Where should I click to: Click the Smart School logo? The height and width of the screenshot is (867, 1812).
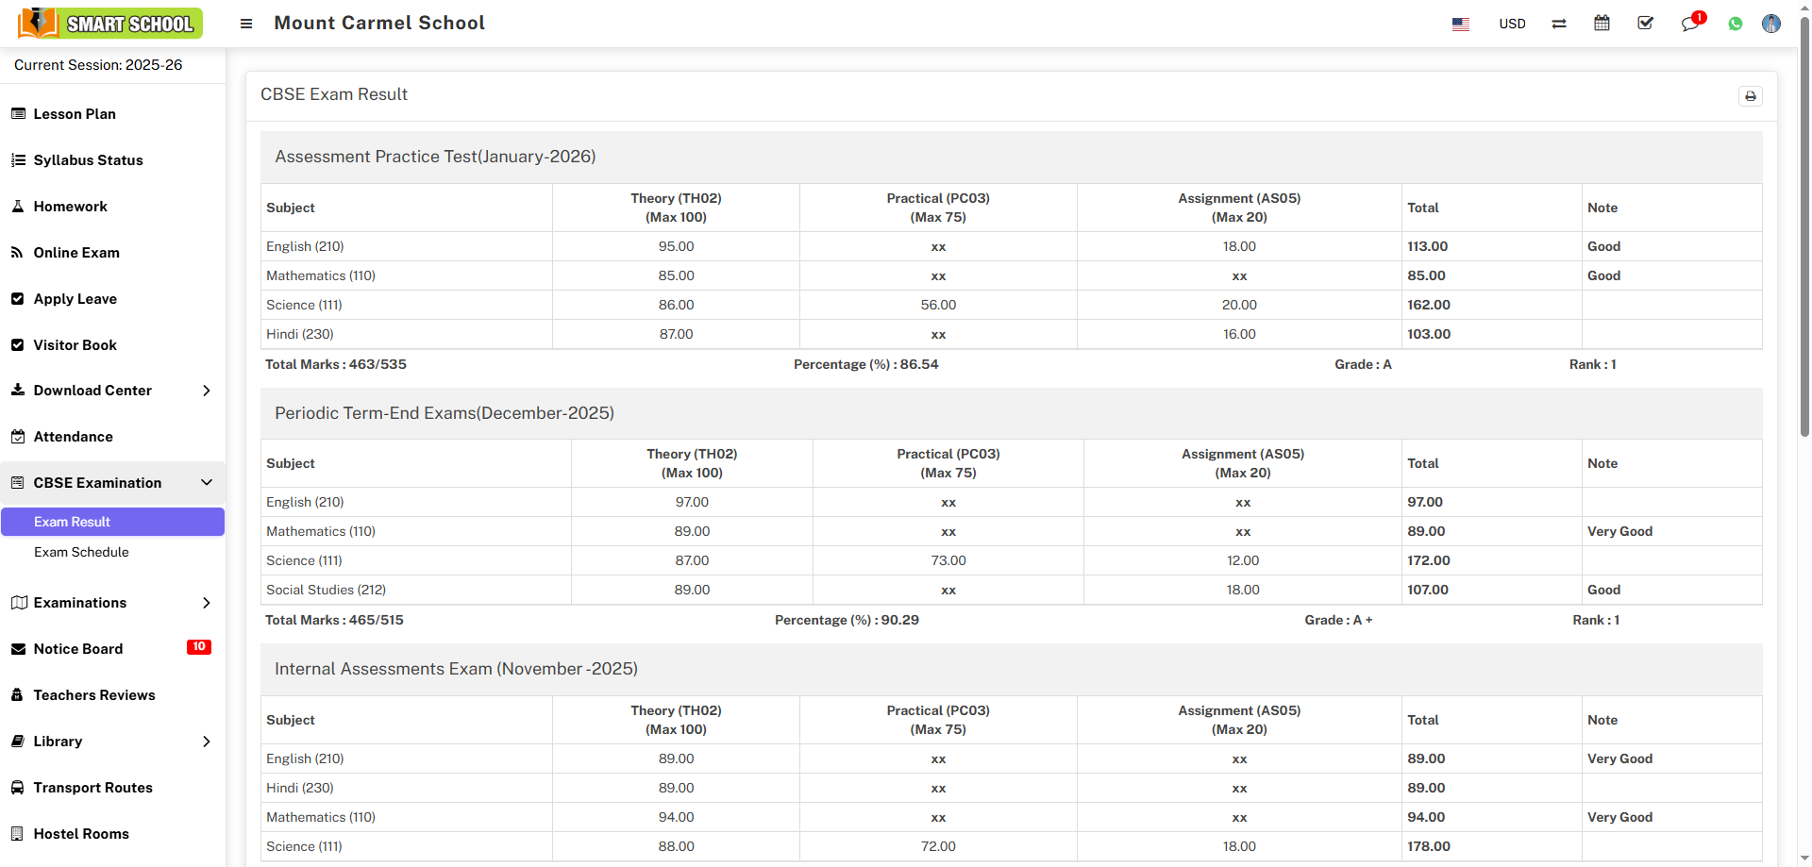click(x=110, y=24)
